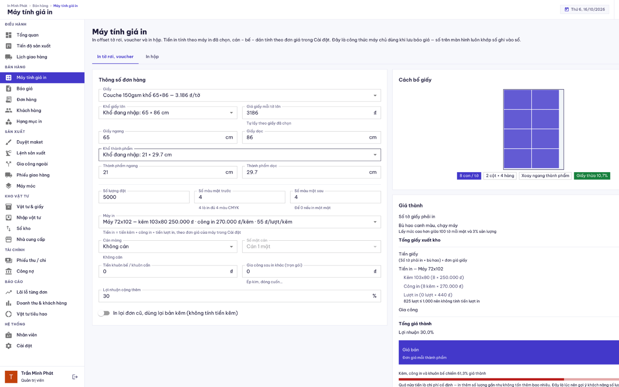Click Giấy thừa 10,7% green badge
Screen dimensions: 619x387
(592, 176)
